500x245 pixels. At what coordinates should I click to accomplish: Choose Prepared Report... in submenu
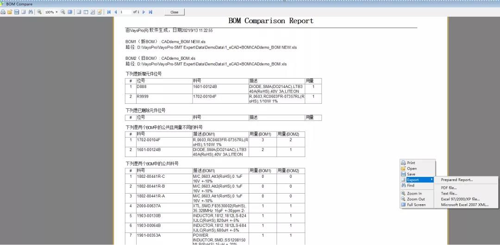(x=456, y=180)
